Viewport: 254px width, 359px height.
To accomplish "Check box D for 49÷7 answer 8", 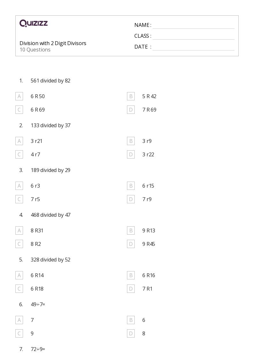I will click(x=131, y=334).
